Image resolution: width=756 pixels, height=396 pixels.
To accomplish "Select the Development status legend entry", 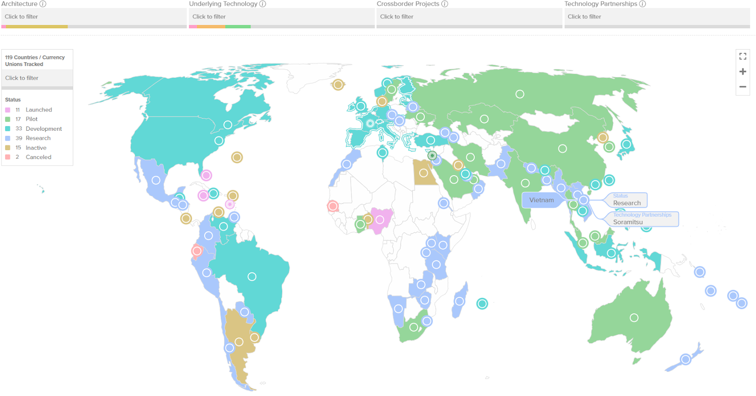I will [43, 128].
